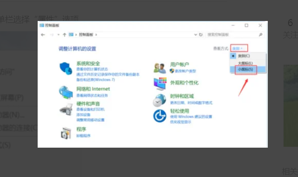Maximize the Control Panel window
This screenshot has height=177, width=298.
[246, 25]
